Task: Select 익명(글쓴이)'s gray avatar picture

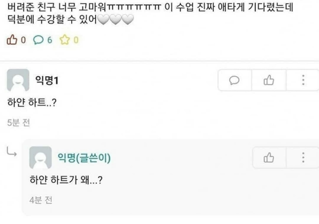Action: [x=40, y=158]
